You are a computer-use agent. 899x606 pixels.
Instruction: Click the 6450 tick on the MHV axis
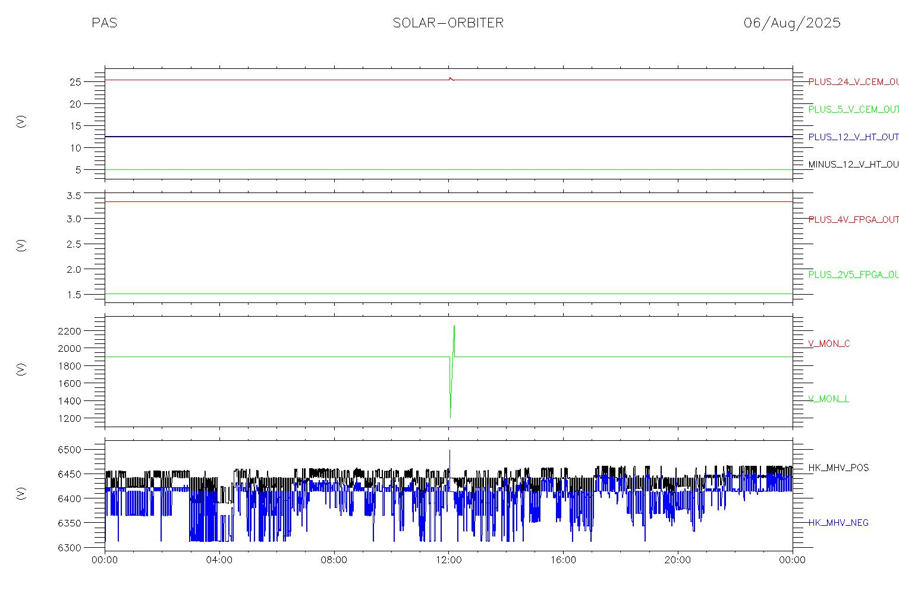pyautogui.click(x=70, y=474)
